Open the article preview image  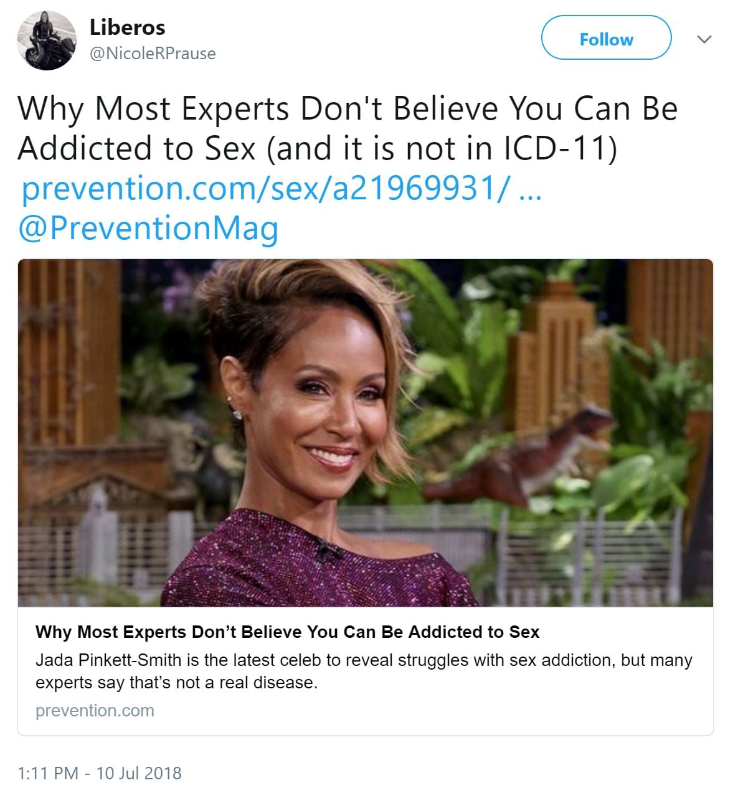(x=366, y=433)
